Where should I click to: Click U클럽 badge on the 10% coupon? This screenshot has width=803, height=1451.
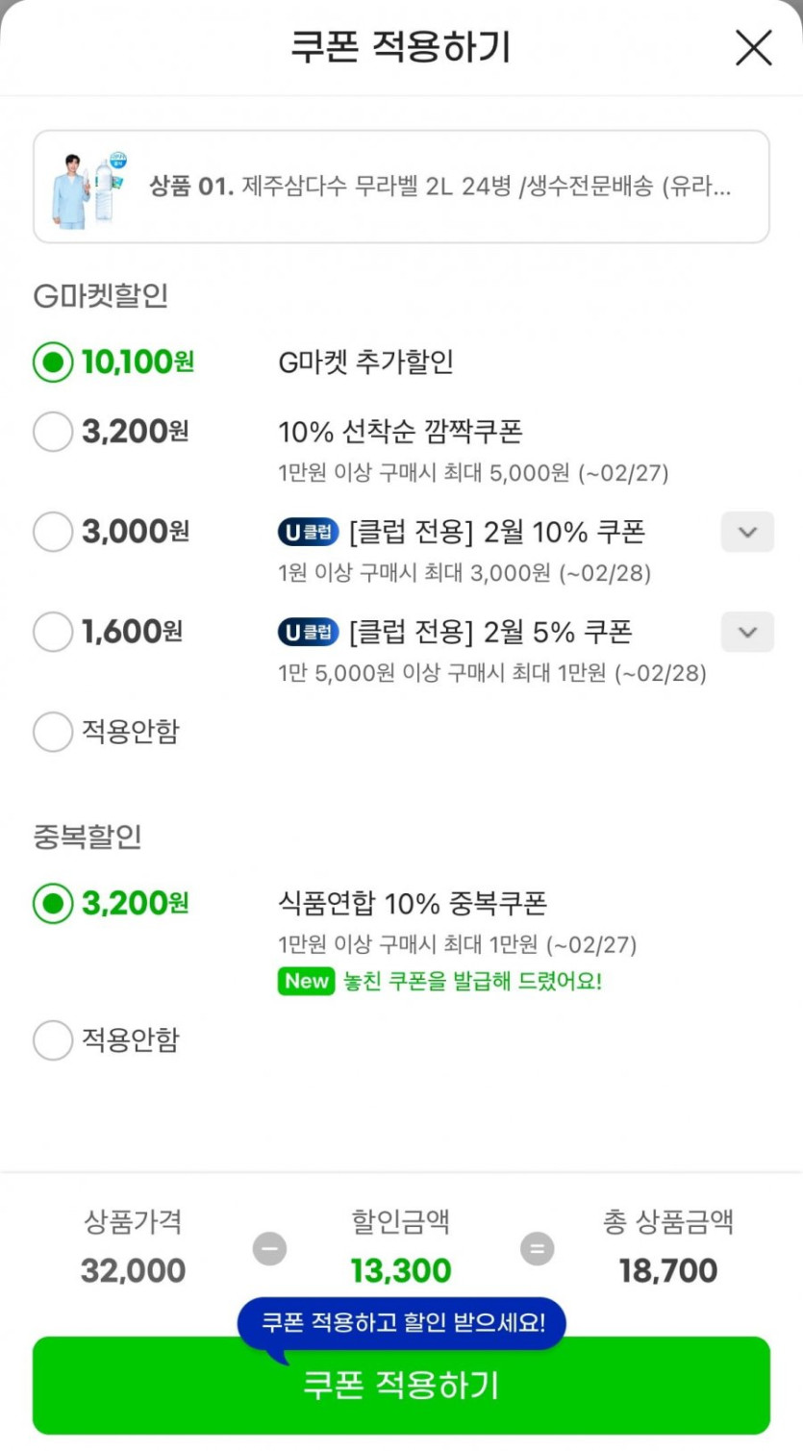[x=308, y=532]
